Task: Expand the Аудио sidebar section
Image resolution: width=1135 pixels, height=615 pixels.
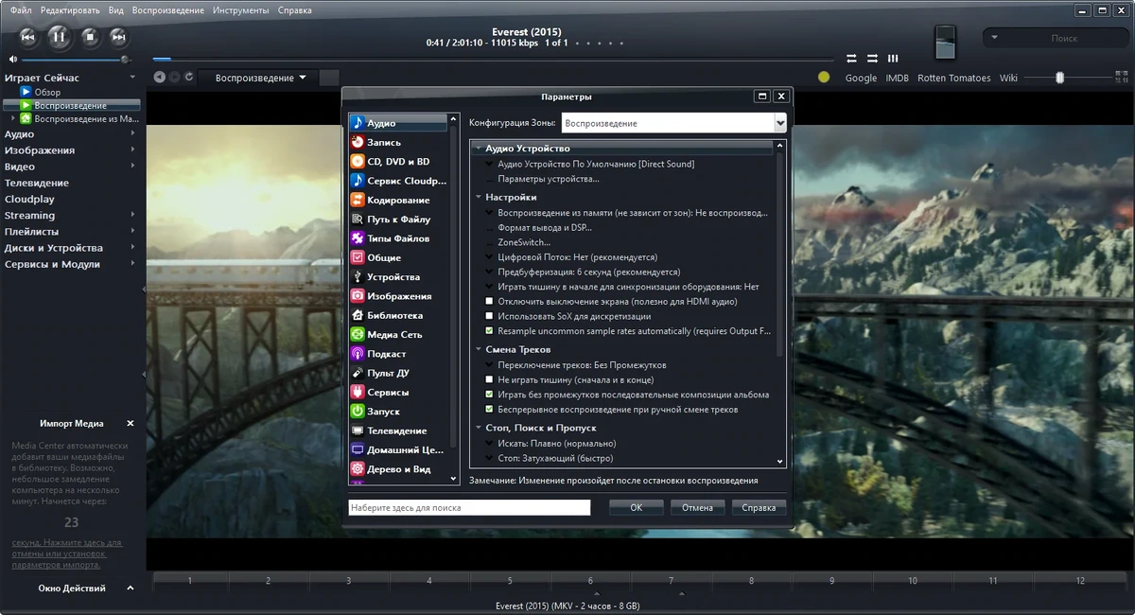Action: tap(132, 134)
